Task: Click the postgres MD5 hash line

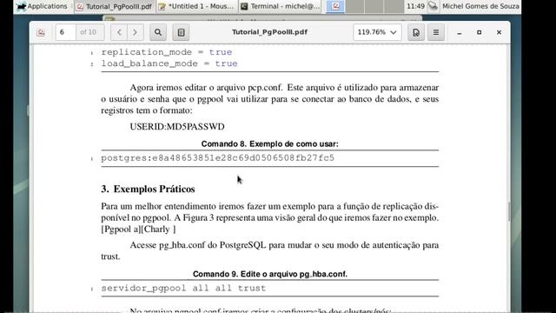Action: pos(218,158)
